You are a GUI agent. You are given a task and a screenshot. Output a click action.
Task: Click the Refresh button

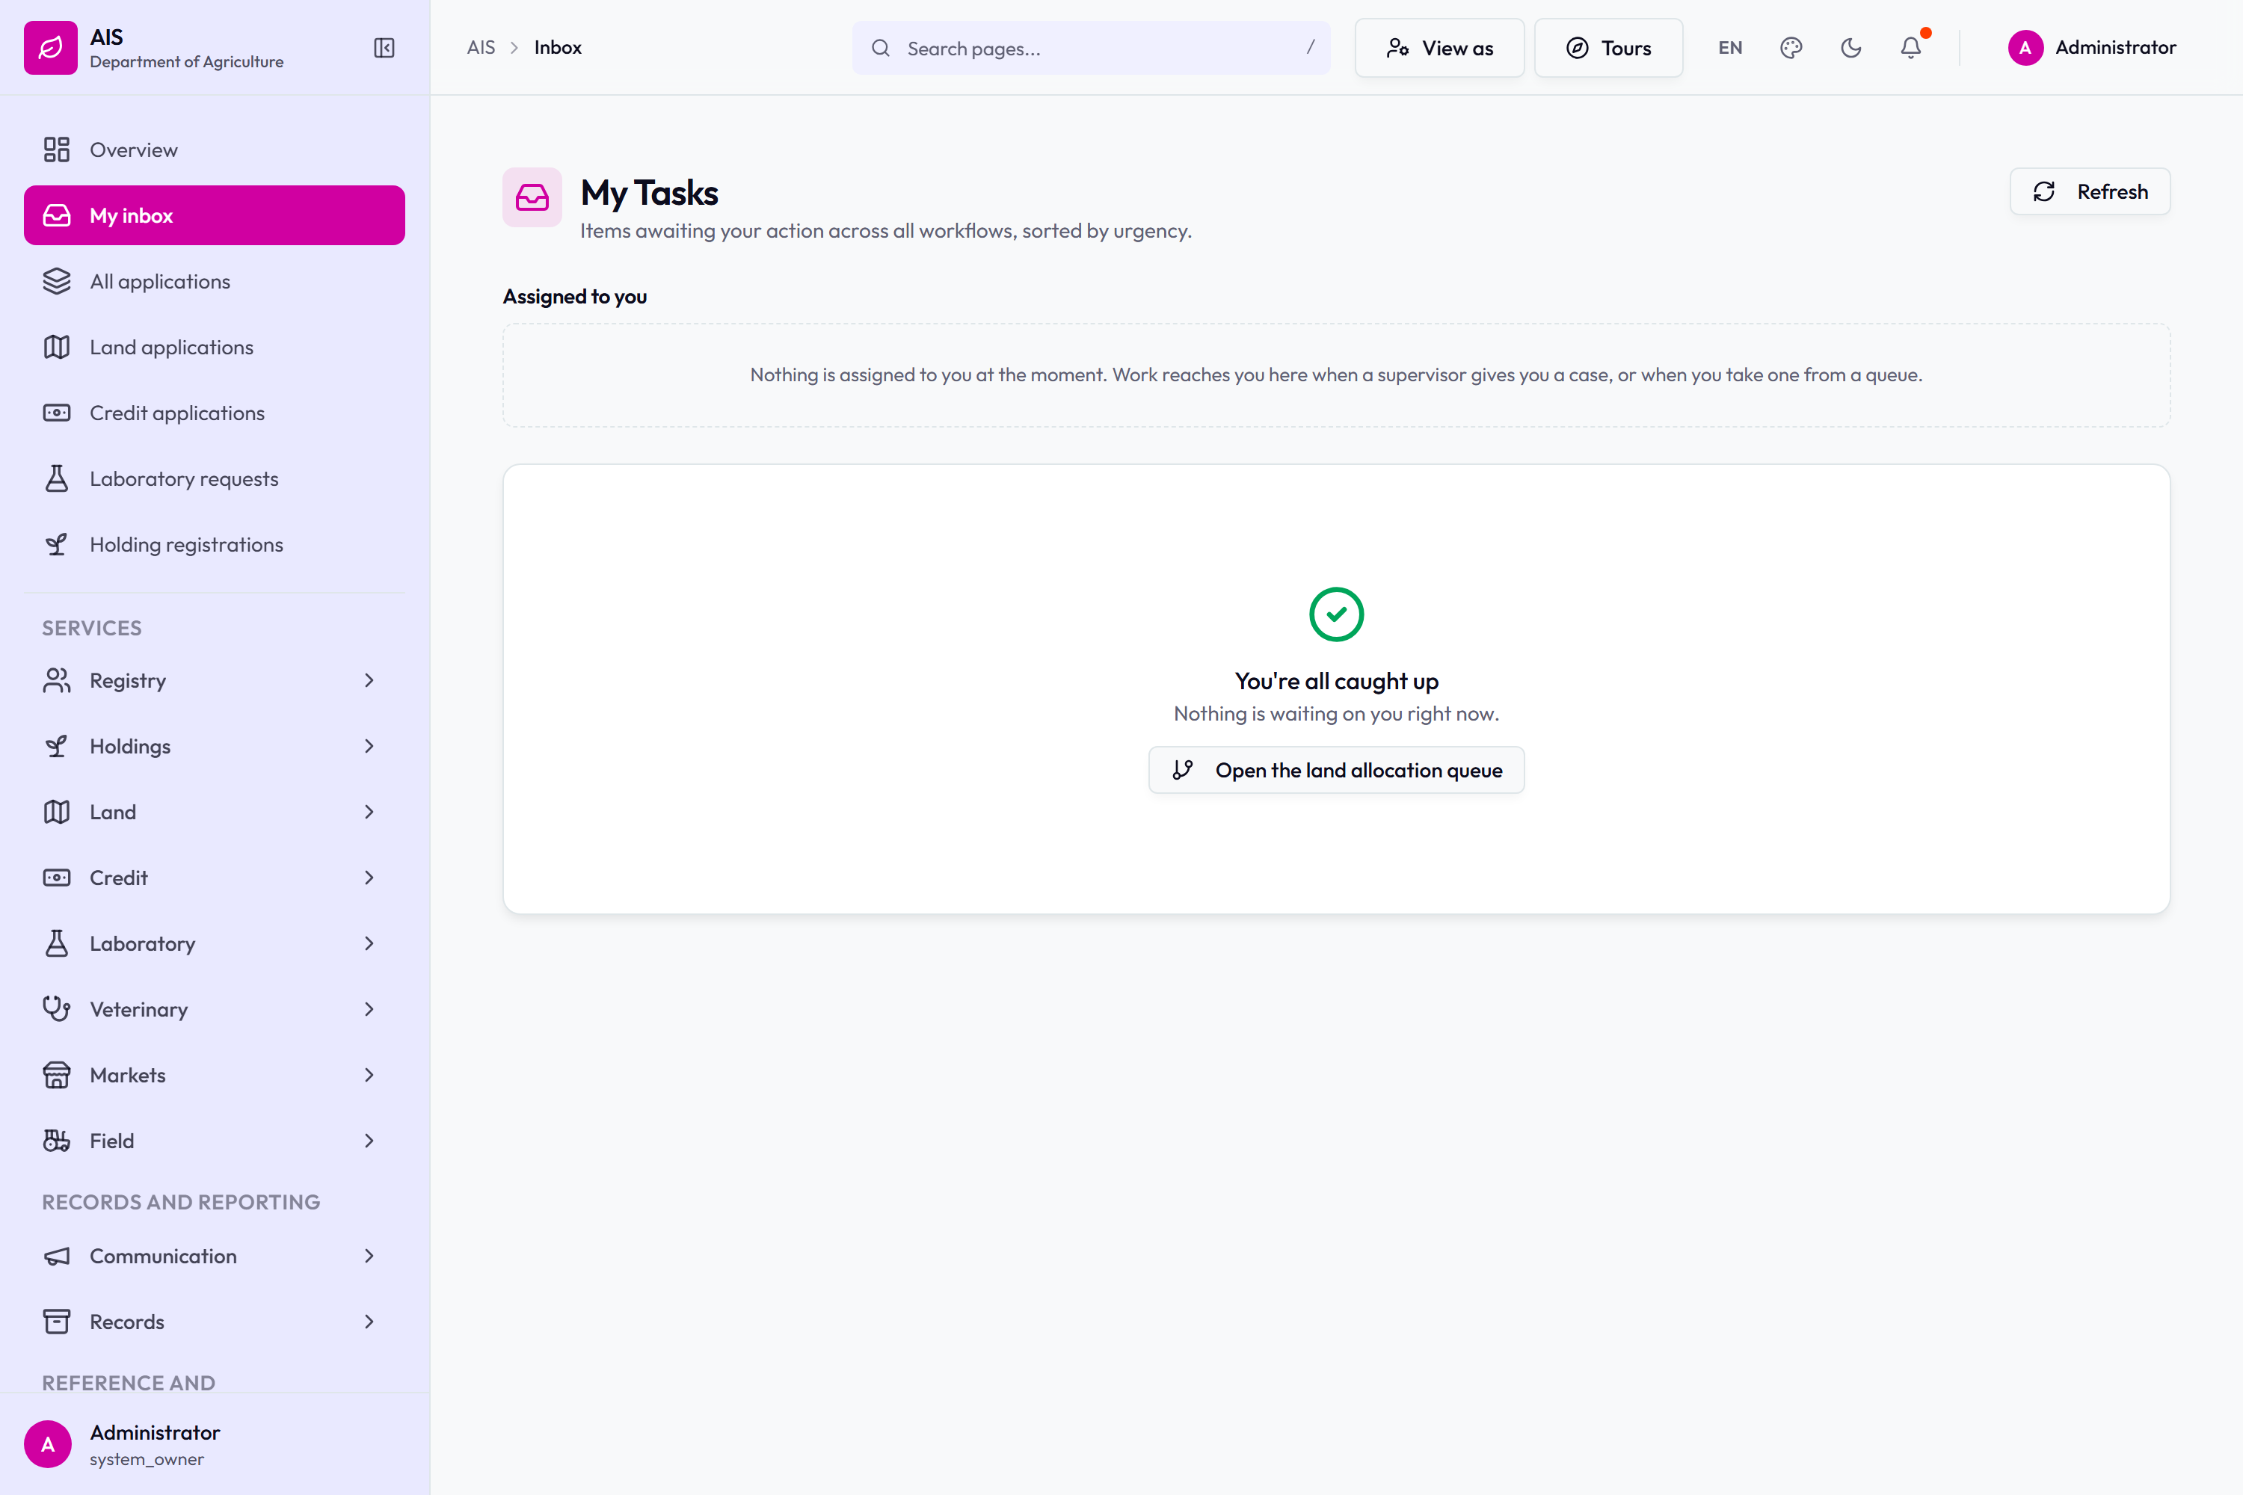coord(2090,191)
